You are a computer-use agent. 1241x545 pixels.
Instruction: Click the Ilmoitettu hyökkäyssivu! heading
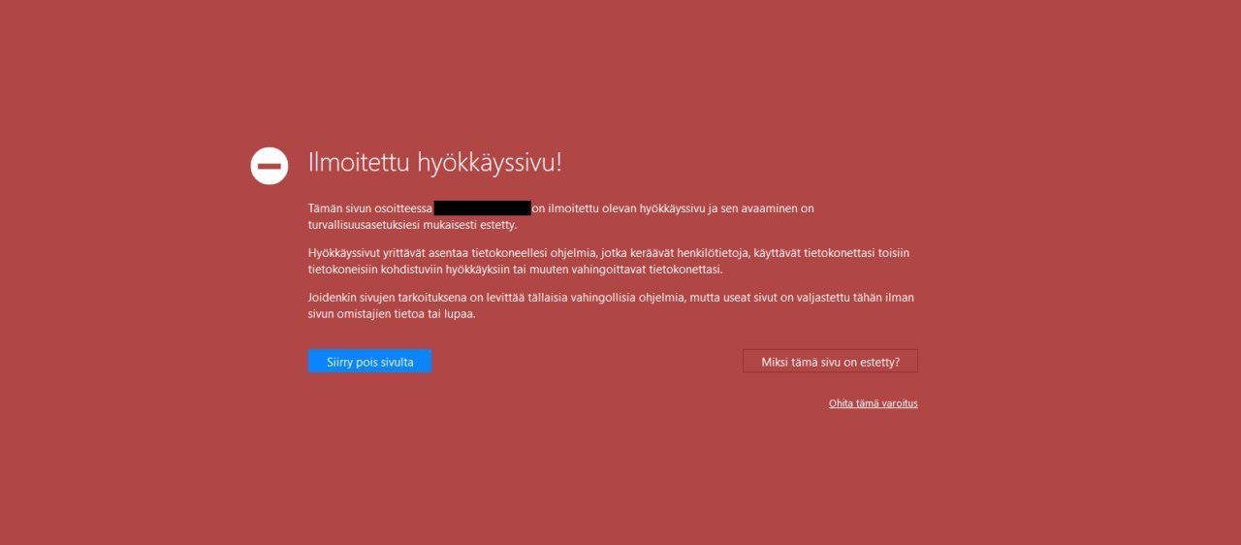click(434, 163)
